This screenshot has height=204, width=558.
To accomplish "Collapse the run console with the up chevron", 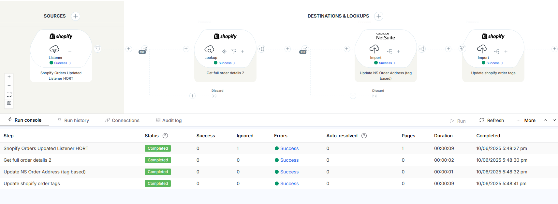I will (545, 120).
